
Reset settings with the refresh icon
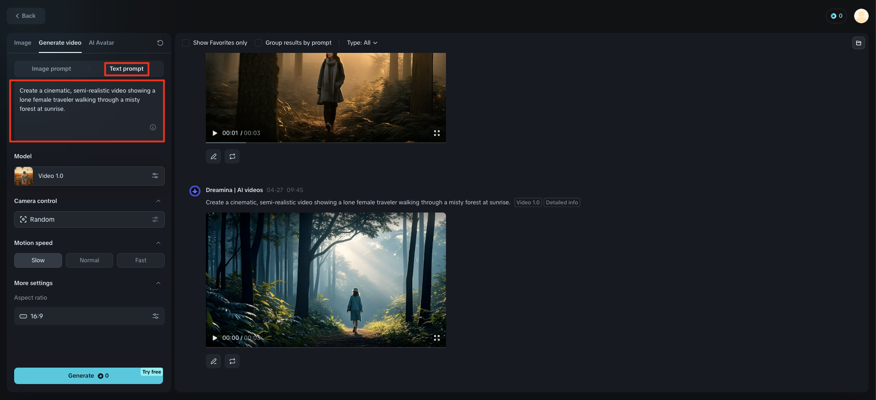(160, 43)
